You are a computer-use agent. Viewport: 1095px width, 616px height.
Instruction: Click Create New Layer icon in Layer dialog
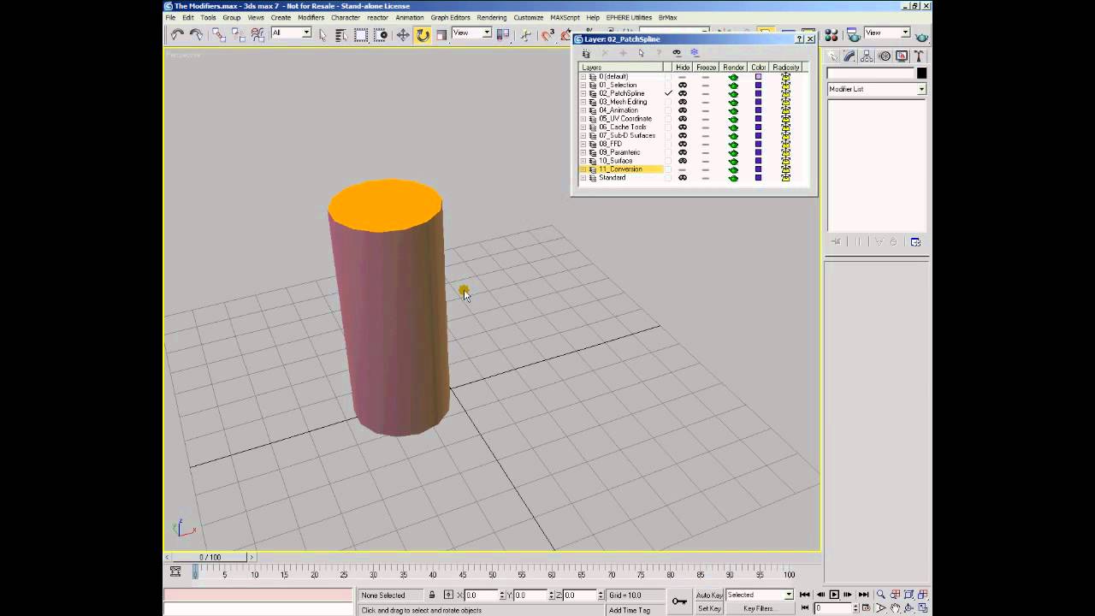[x=586, y=53]
